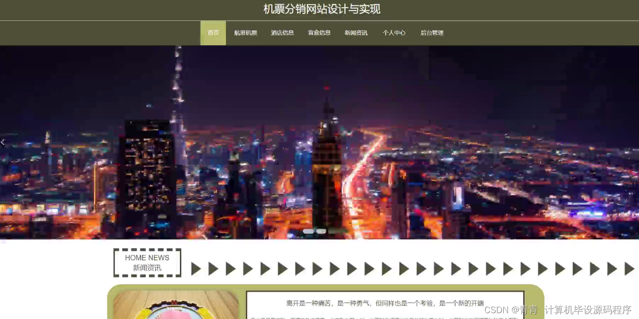The image size is (639, 319).
Task: Open the 酒店信息 page
Action: [283, 33]
